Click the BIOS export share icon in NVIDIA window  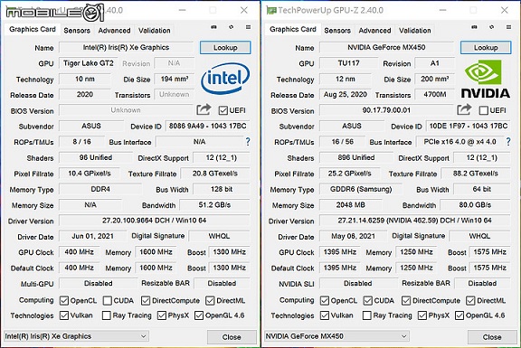pos(464,109)
